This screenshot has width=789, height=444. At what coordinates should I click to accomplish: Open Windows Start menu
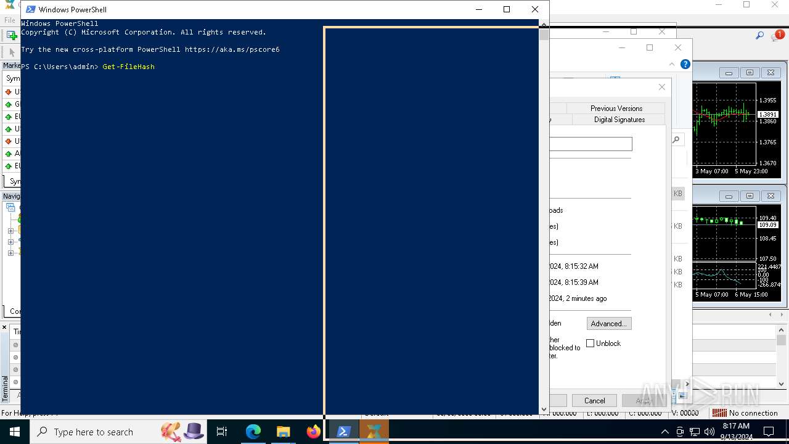tap(14, 432)
